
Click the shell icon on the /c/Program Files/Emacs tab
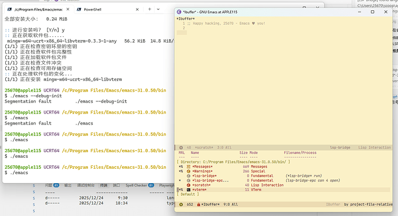[x=9, y=9]
